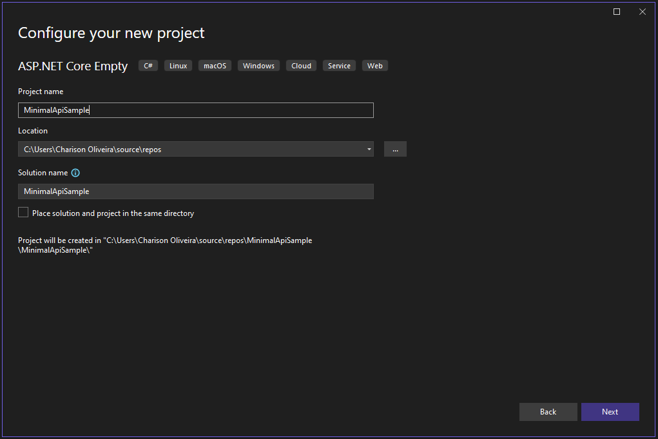Screen dimensions: 658x439
Task: Close the Configure your new project dialog
Action: click(x=643, y=12)
